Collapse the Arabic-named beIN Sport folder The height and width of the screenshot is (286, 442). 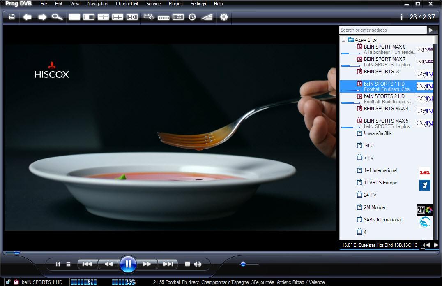pyautogui.click(x=343, y=40)
